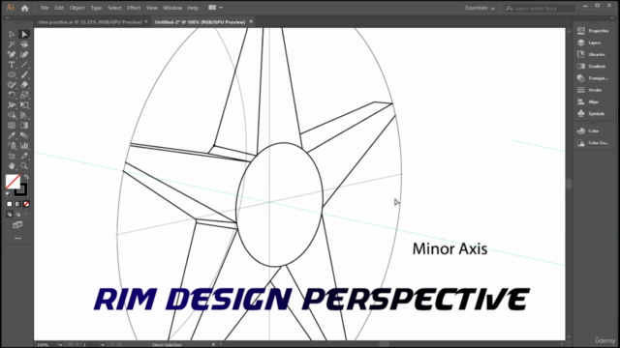Open the Effect menu

[x=134, y=8]
